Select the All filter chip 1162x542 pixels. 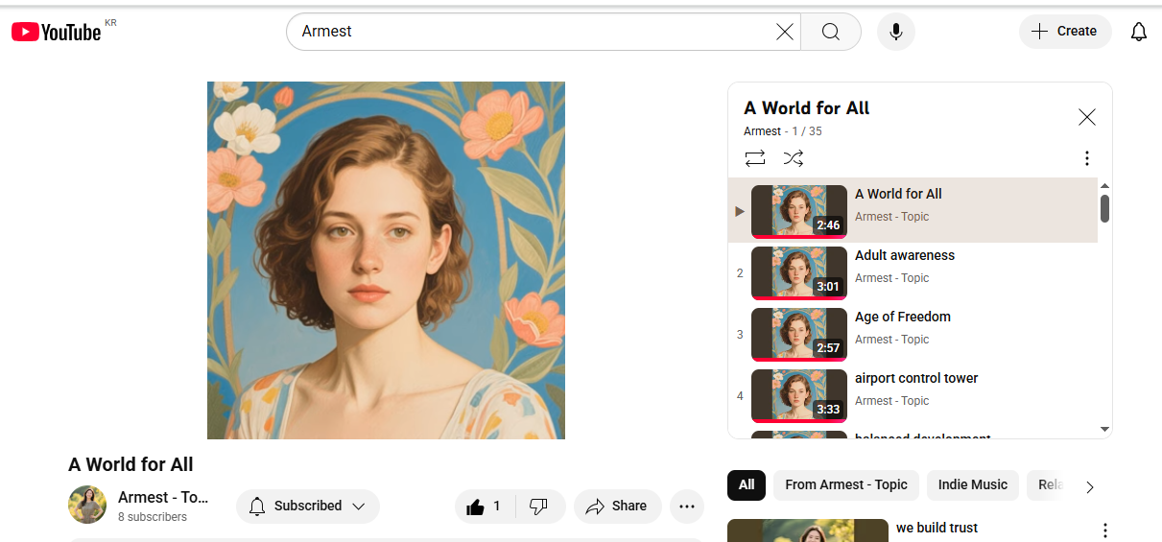tap(747, 484)
